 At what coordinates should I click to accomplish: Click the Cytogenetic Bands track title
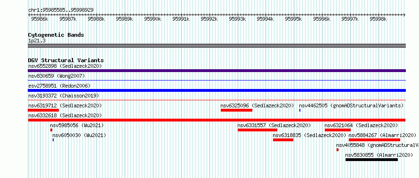point(56,35)
